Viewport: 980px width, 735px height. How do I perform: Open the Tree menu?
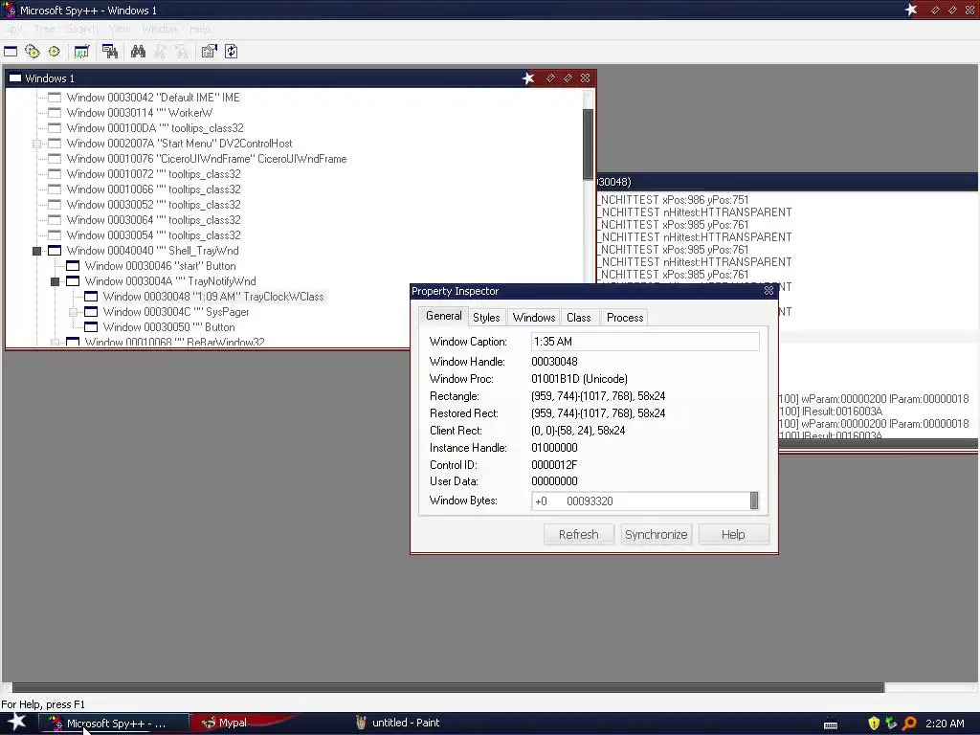[44, 29]
